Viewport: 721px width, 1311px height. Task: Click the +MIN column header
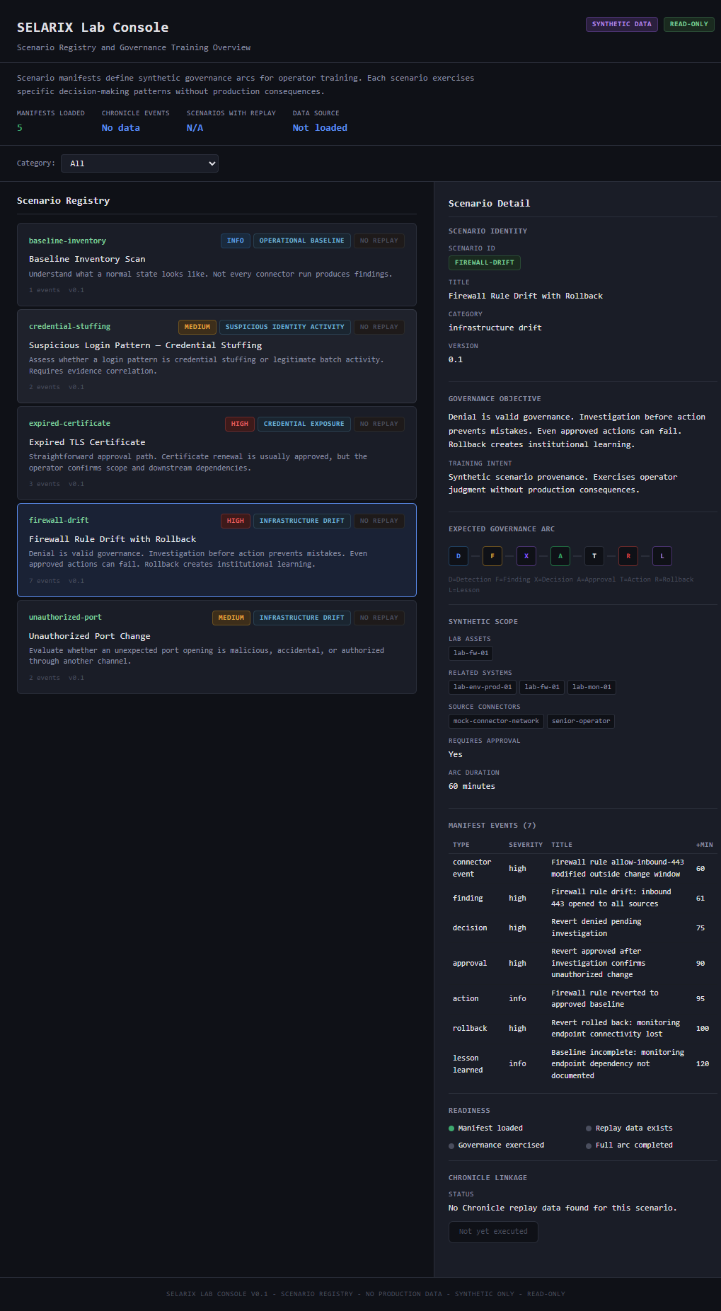705,845
